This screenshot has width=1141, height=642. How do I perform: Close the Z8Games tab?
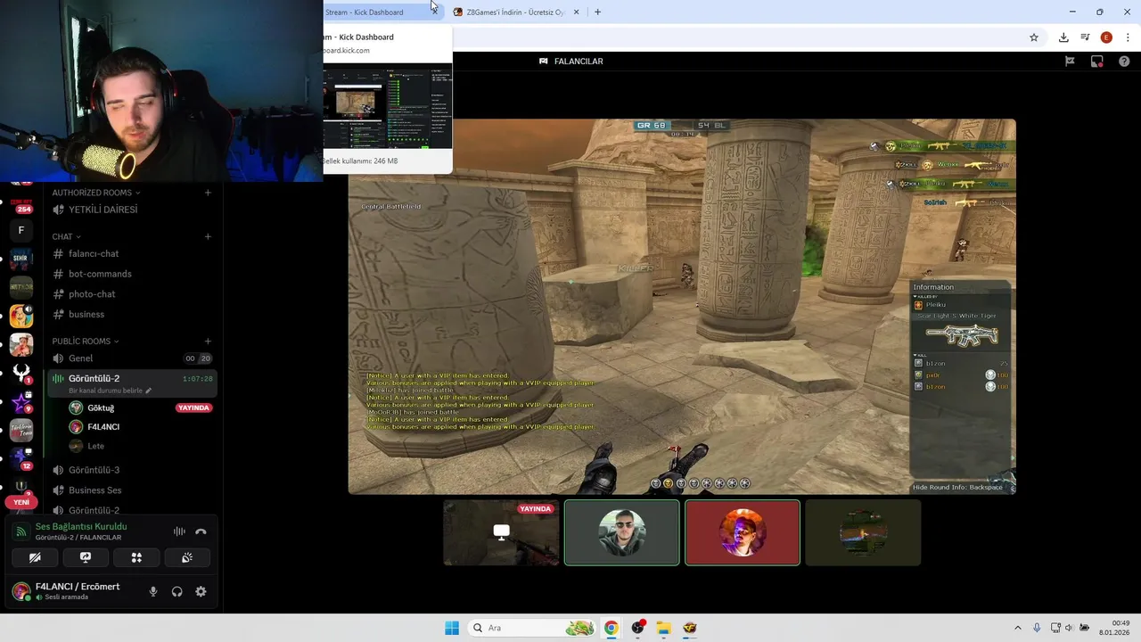click(576, 12)
